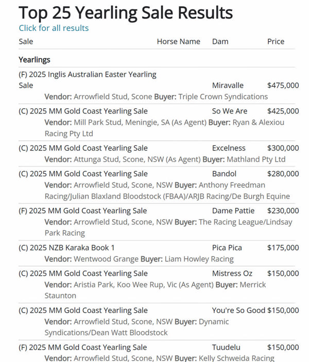This screenshot has width=309, height=362.
Task: Click the $475,000 price
Action: 283,85
